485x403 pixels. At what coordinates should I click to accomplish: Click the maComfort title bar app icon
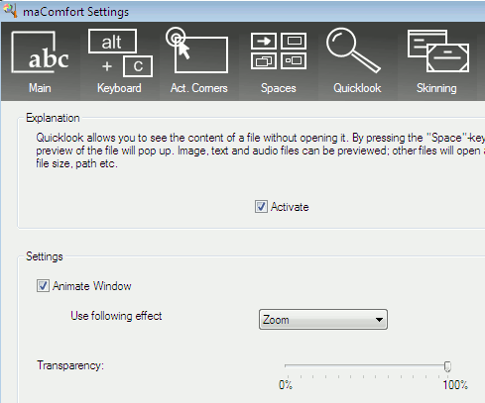pos(10,11)
